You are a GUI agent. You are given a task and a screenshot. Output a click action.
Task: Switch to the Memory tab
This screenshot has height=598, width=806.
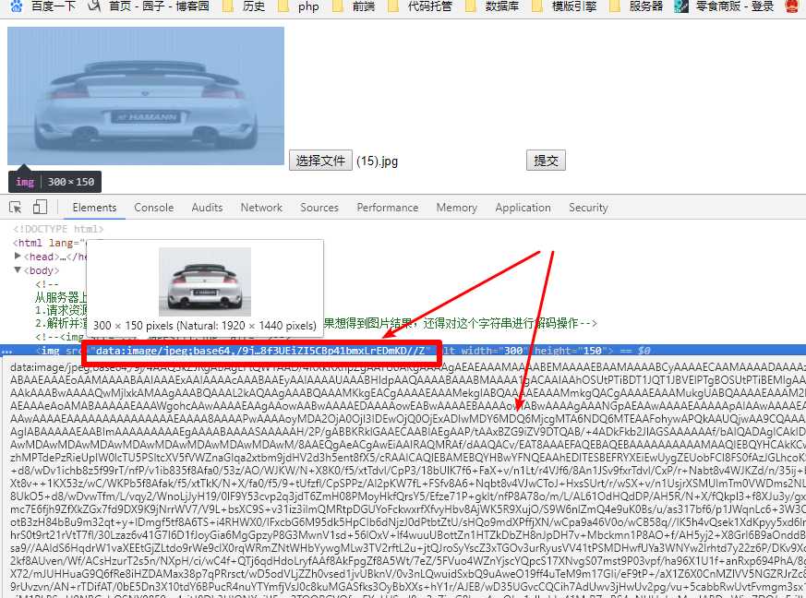[x=456, y=208]
